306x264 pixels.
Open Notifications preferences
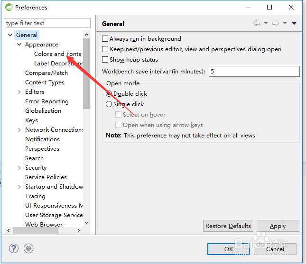pyautogui.click(x=43, y=139)
